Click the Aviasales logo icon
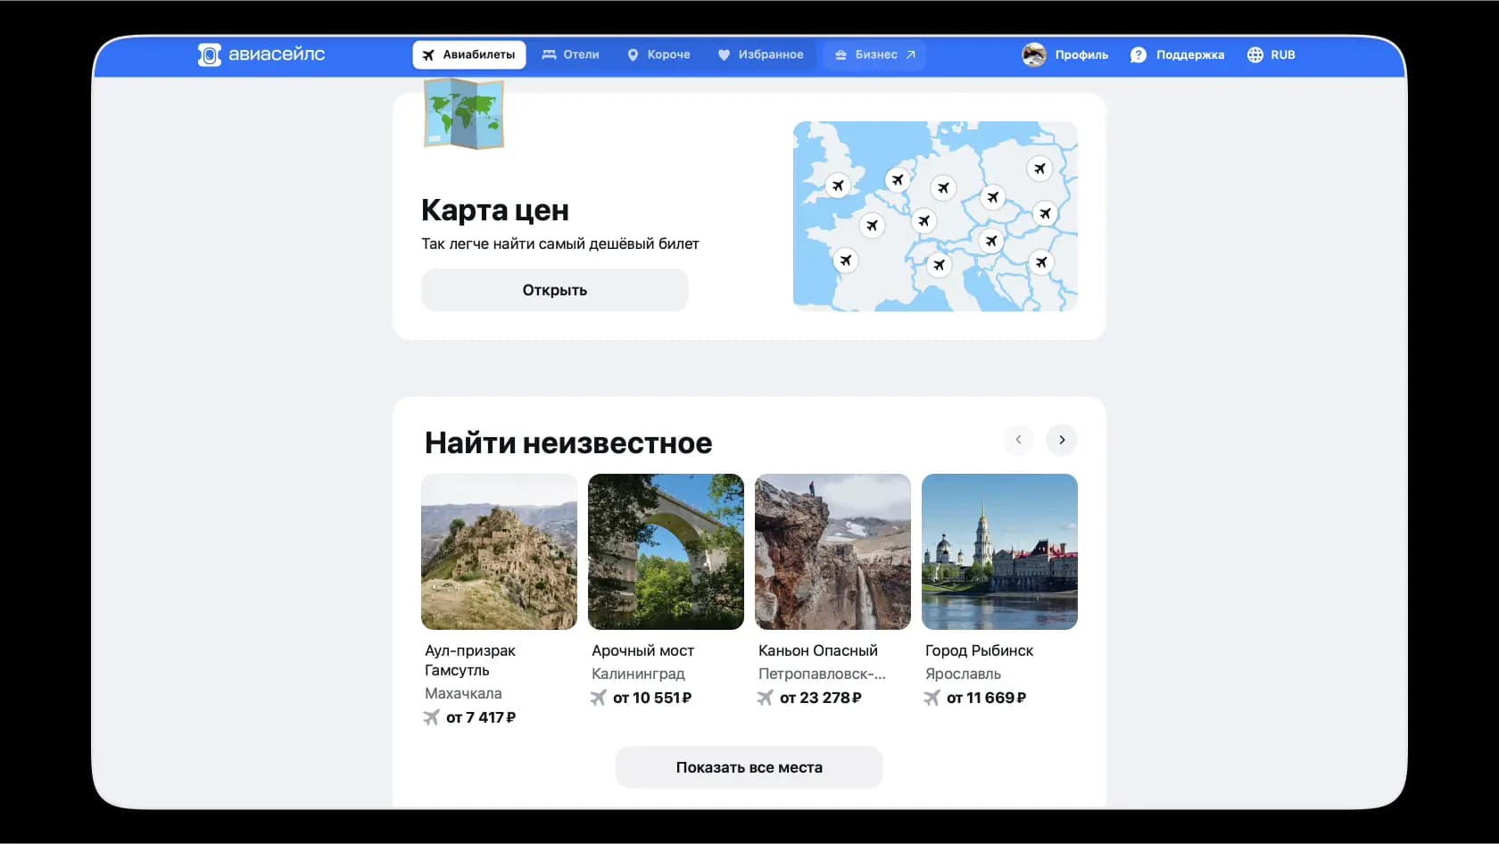Viewport: 1499px width, 844px height. pyautogui.click(x=209, y=54)
